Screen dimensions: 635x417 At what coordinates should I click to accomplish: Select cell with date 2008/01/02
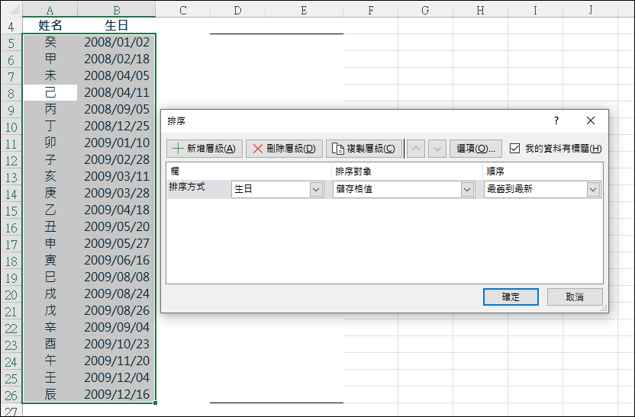(117, 43)
